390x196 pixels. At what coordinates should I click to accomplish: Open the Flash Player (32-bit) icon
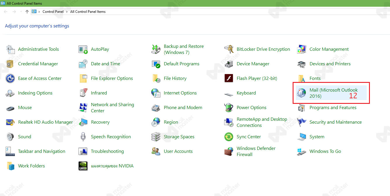(229, 78)
